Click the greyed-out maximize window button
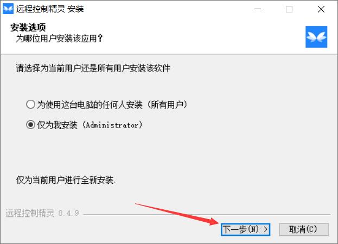 289,9
